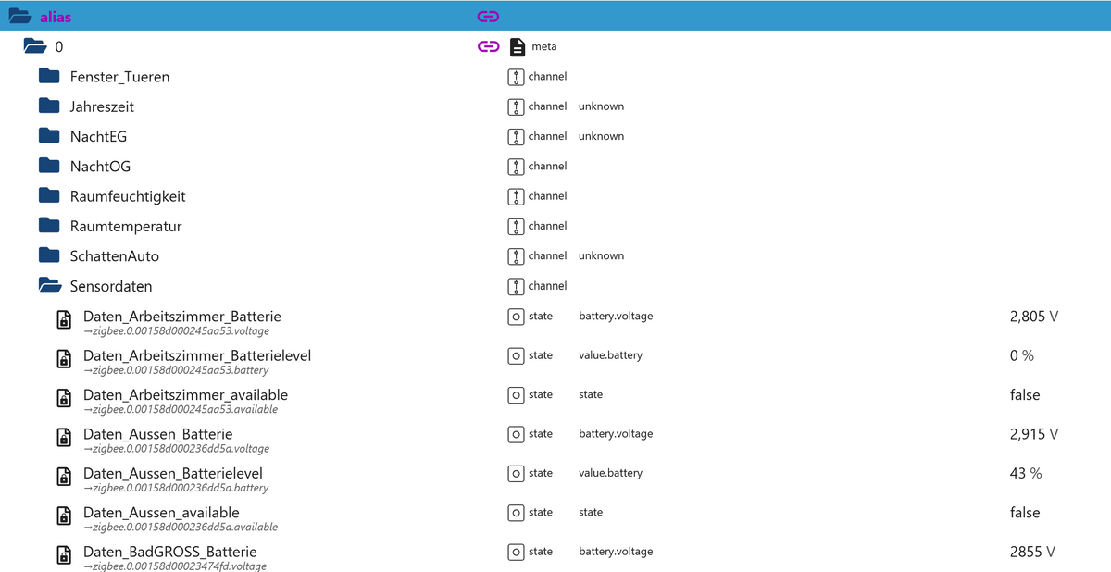Click file lock icon of Daten_Aussen_Batterie
The height and width of the screenshot is (572, 1111).
tap(64, 438)
